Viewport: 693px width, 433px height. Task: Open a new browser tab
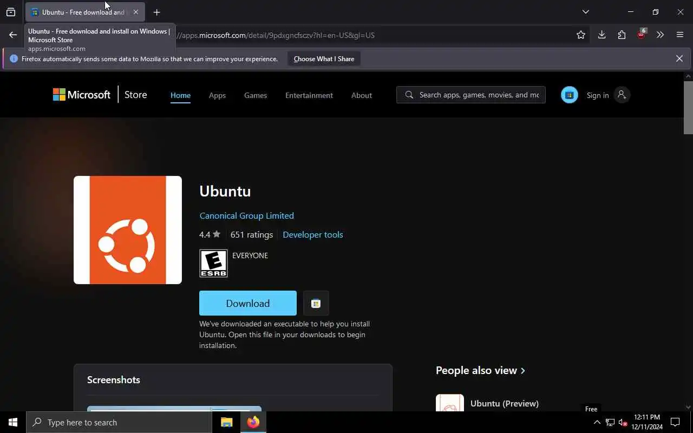156,12
